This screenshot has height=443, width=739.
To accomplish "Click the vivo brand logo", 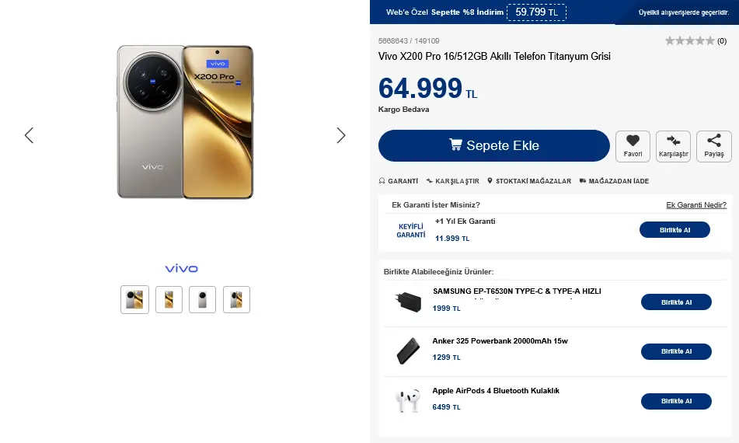I will 182,269.
